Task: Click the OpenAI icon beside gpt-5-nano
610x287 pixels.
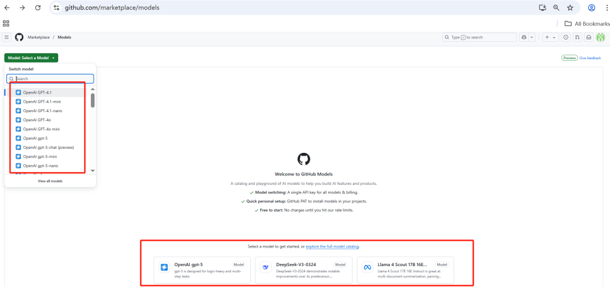Action: (x=18, y=165)
